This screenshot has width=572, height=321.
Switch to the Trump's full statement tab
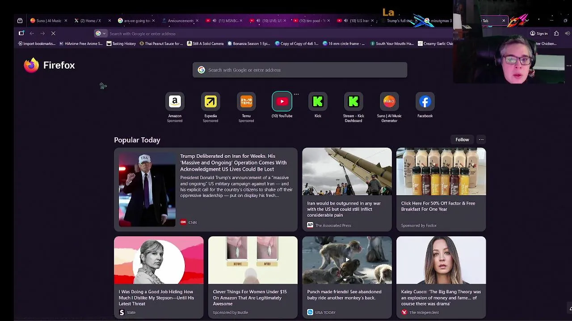[399, 21]
